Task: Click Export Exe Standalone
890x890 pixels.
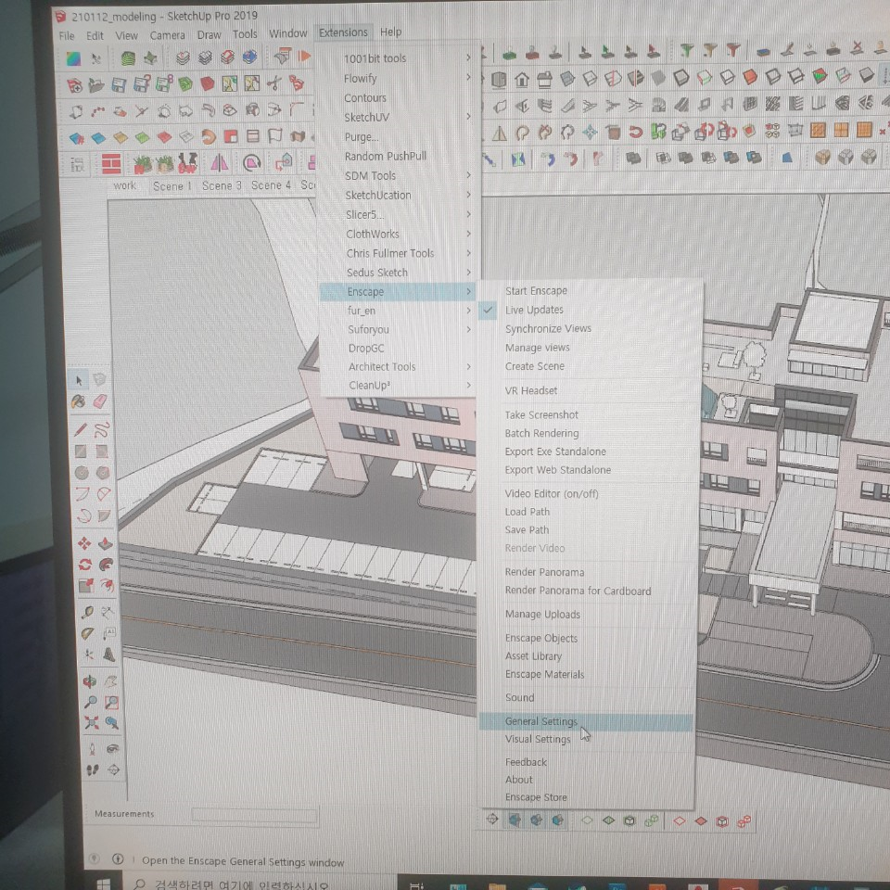Action: point(555,451)
